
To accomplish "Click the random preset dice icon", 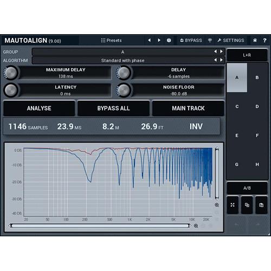I will pos(169,40).
